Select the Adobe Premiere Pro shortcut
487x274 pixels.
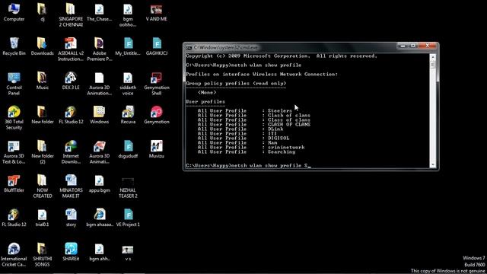(x=100, y=49)
